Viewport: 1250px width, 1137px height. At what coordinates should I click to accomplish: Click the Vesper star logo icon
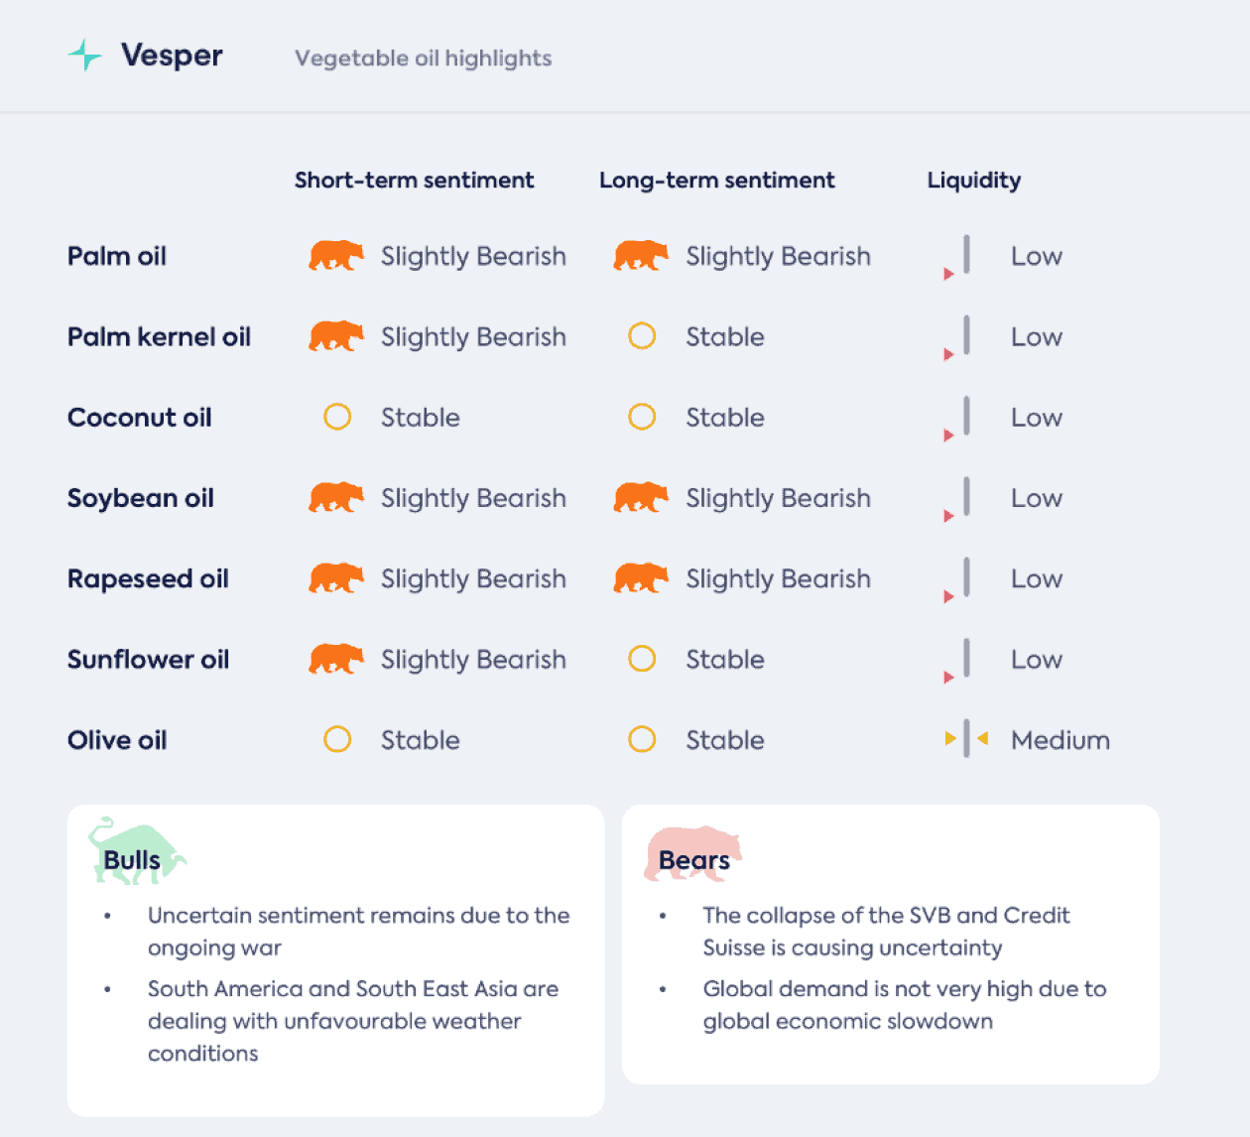[x=85, y=56]
